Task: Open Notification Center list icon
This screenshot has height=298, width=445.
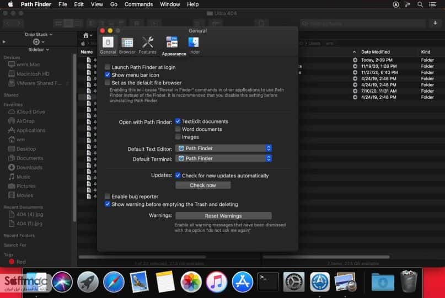Action: (x=432, y=4)
